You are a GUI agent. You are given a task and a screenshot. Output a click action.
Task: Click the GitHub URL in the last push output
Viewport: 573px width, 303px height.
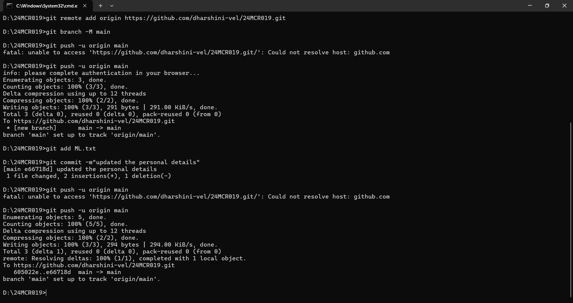pos(94,265)
